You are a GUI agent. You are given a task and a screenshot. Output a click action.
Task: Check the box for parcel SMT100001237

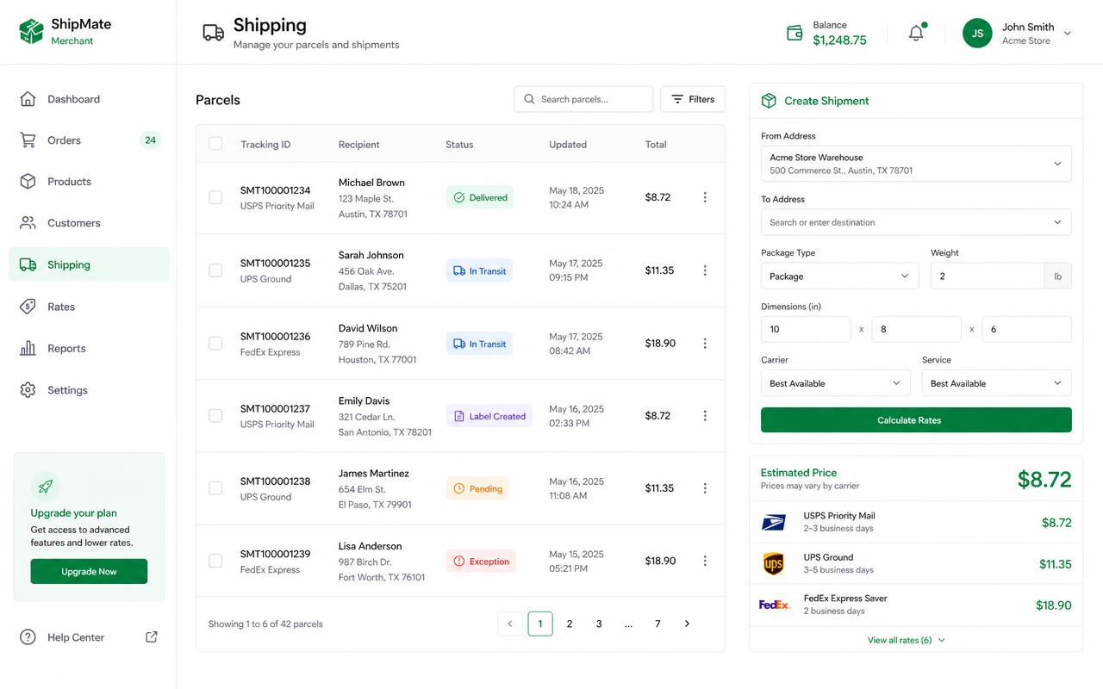click(x=215, y=416)
